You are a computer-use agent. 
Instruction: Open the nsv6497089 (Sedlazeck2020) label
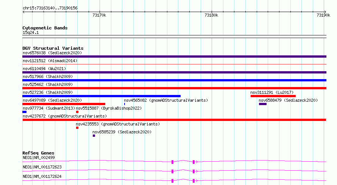[x=52, y=100]
